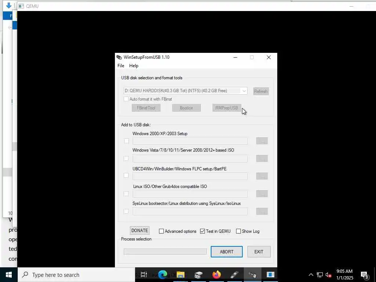Browse for UBCD4Win/WinBuilder source
This screenshot has height=282, width=376.
(262, 176)
